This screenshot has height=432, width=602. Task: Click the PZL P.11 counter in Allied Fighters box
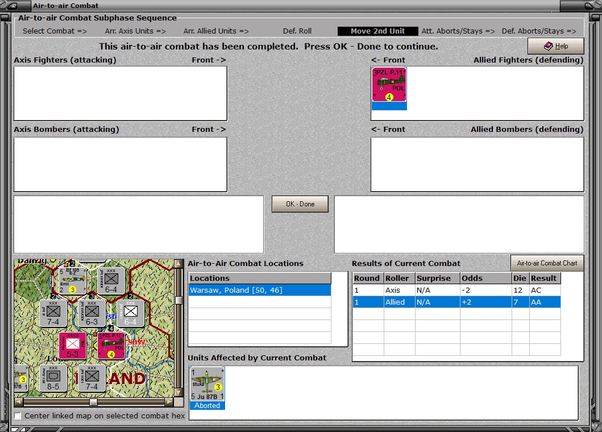tap(389, 85)
